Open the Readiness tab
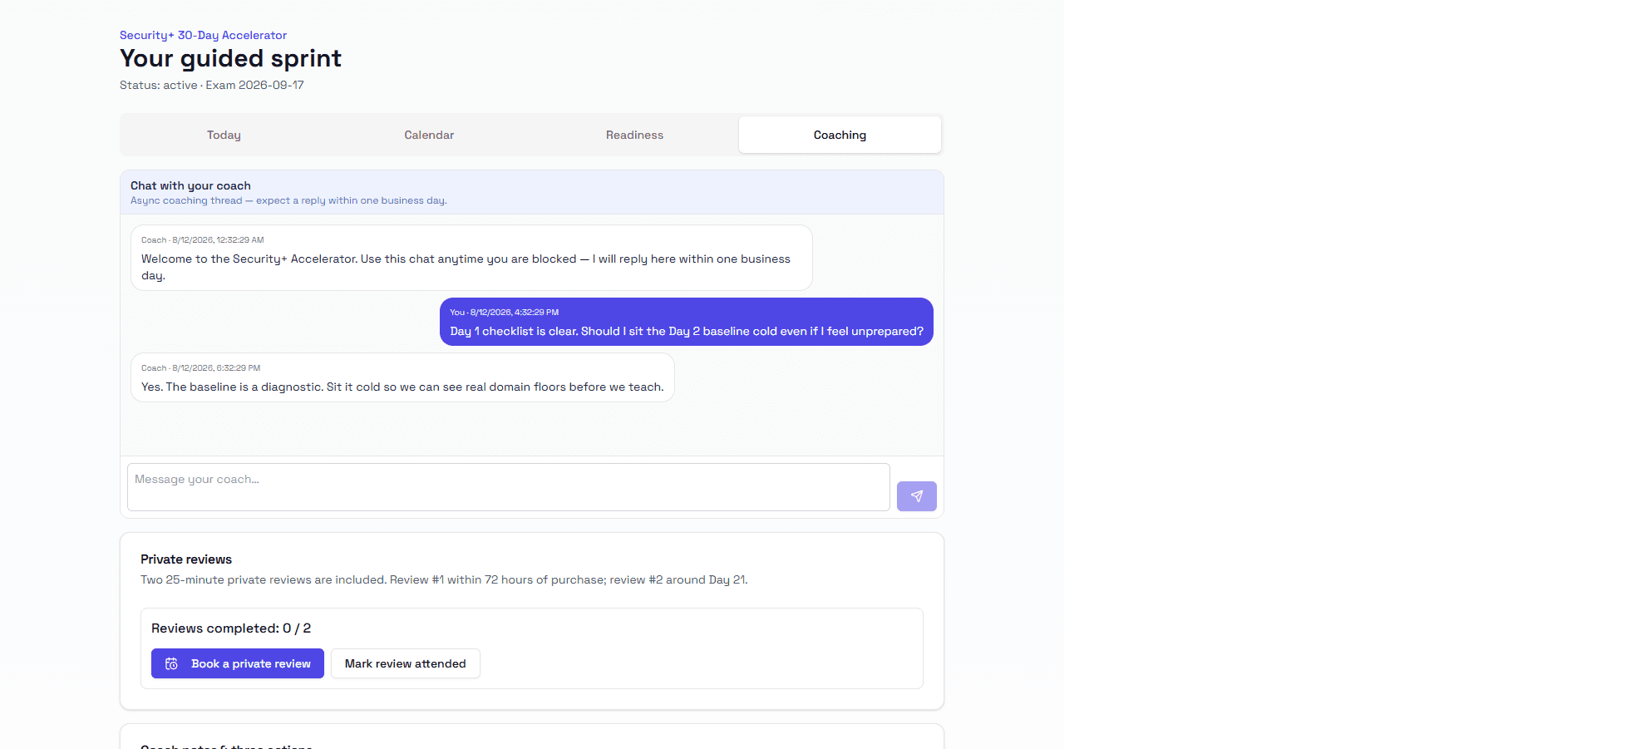Image resolution: width=1641 pixels, height=749 pixels. 634,135
